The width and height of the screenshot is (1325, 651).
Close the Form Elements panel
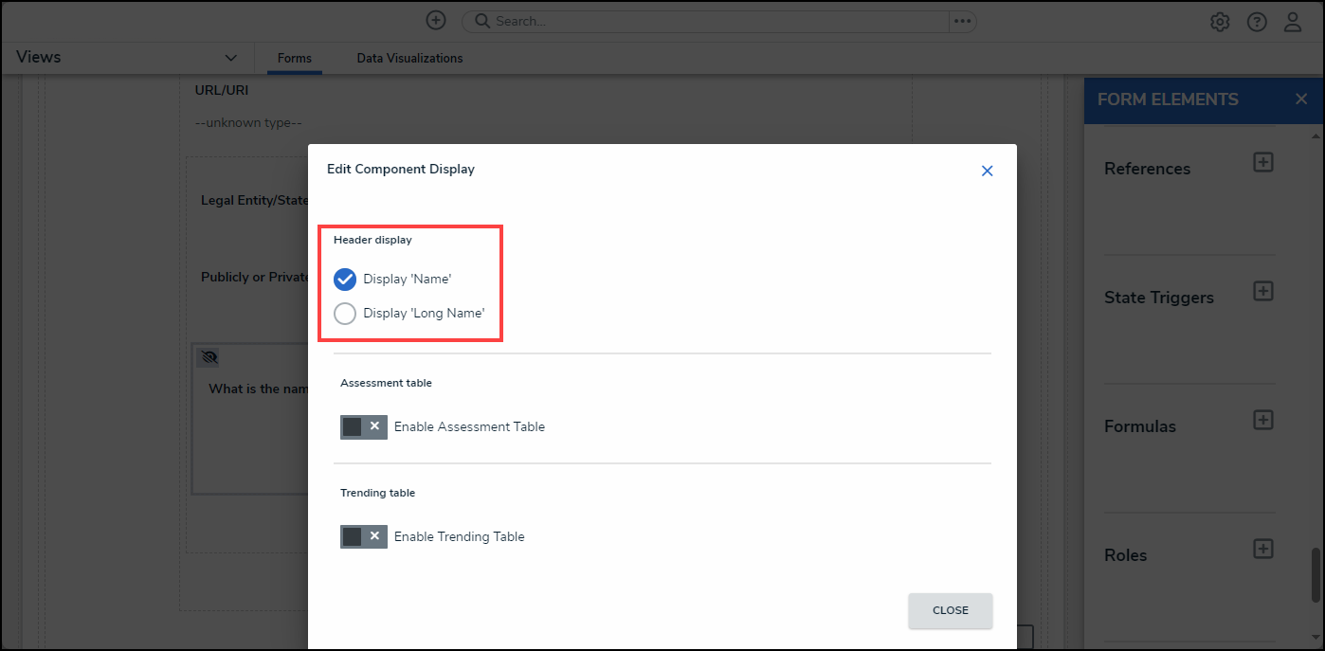(x=1301, y=99)
